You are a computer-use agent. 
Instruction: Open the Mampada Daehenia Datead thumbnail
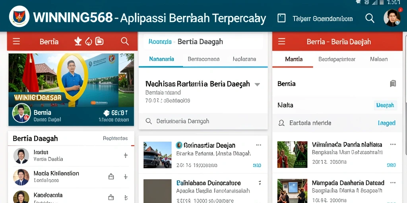pos(292,191)
